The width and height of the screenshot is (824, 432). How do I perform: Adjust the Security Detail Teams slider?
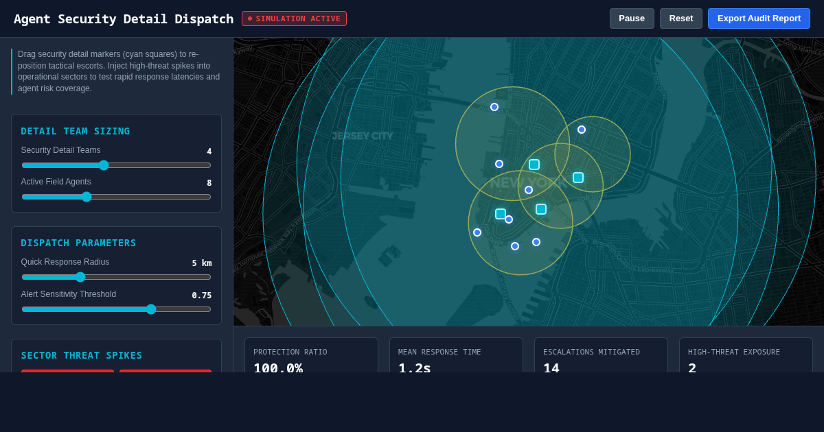click(116, 165)
